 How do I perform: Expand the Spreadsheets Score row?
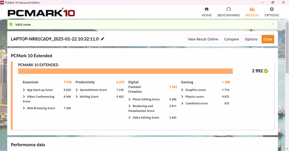[x=77, y=90]
